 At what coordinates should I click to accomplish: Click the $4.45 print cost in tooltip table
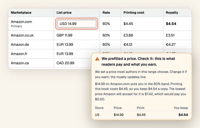(141, 115)
